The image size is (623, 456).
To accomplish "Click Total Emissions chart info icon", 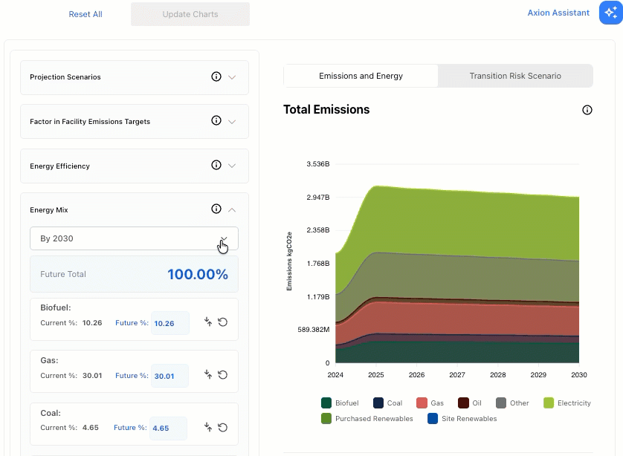I will click(587, 110).
